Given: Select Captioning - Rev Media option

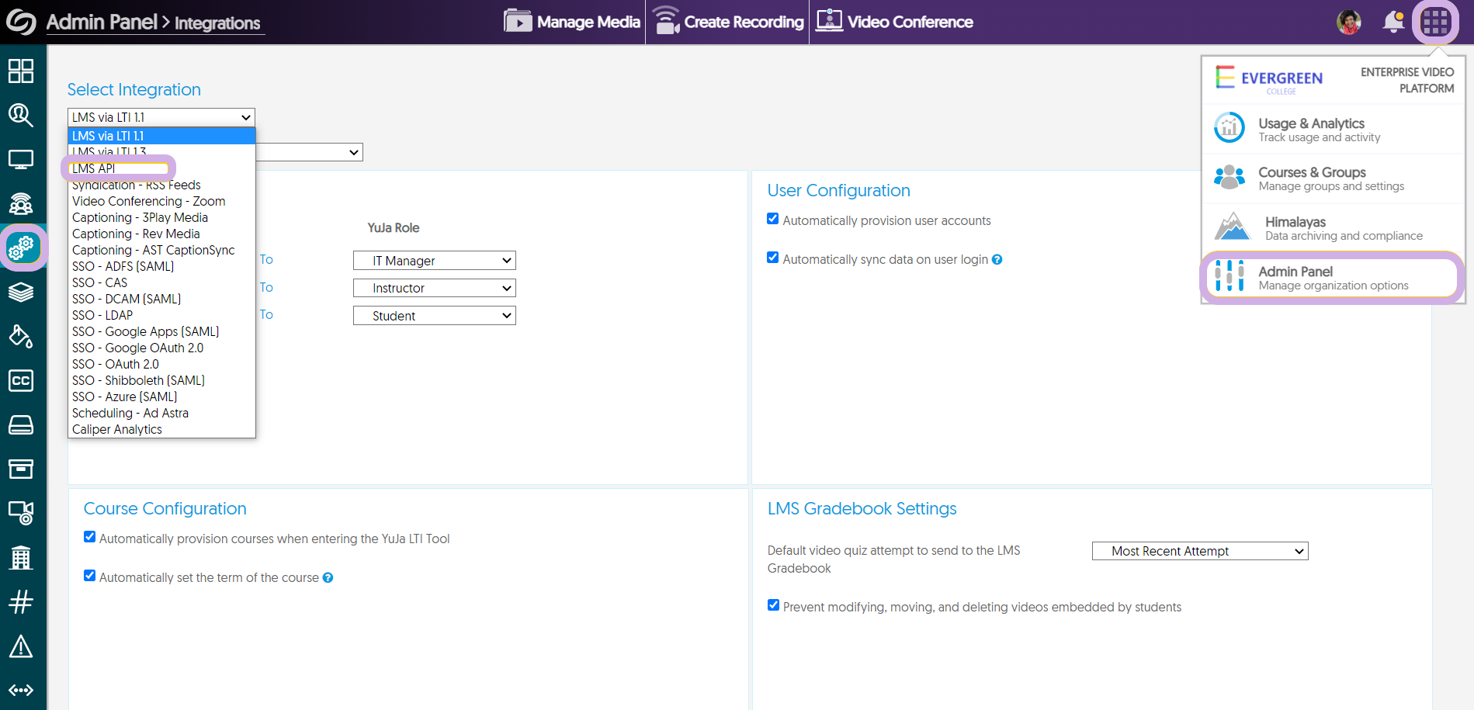Looking at the screenshot, I should tap(161, 234).
